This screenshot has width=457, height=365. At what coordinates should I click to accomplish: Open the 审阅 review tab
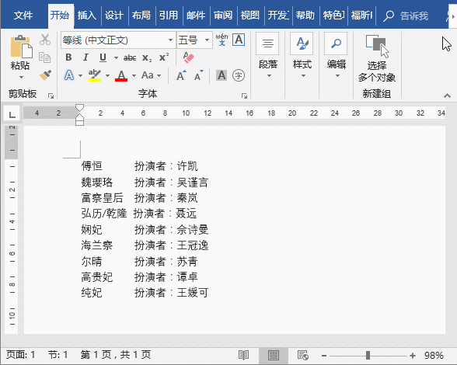tap(223, 16)
